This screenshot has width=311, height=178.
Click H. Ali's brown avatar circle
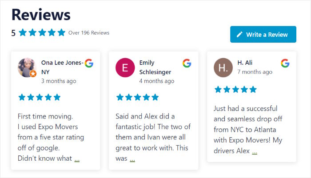point(223,67)
